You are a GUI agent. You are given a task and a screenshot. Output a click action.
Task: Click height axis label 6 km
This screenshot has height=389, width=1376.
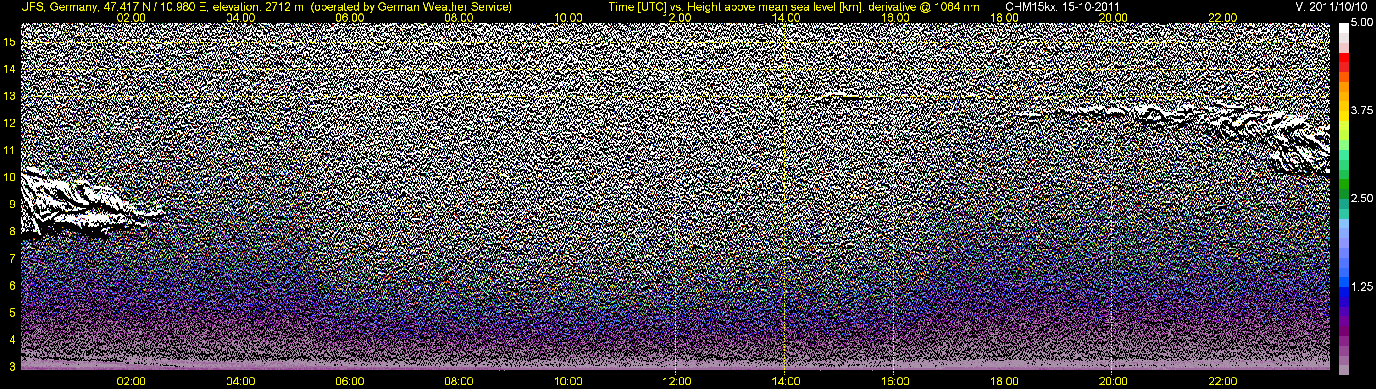point(12,286)
